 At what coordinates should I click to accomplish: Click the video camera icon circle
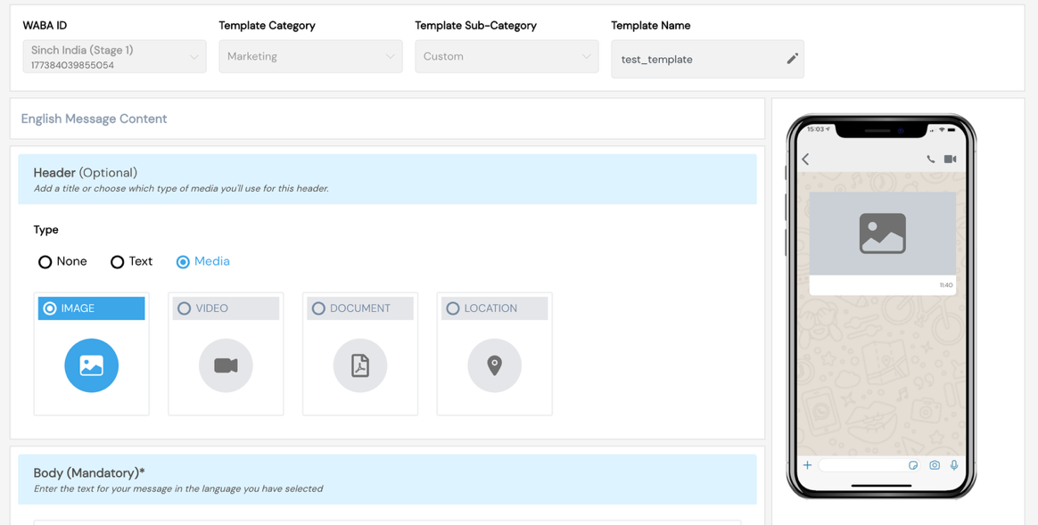pos(226,365)
